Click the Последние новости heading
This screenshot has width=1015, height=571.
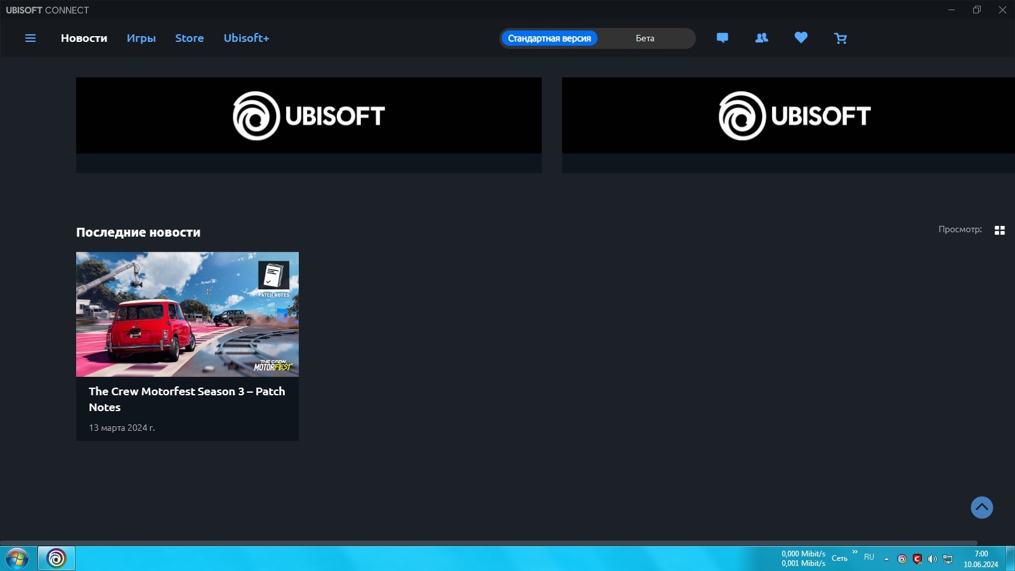(138, 232)
